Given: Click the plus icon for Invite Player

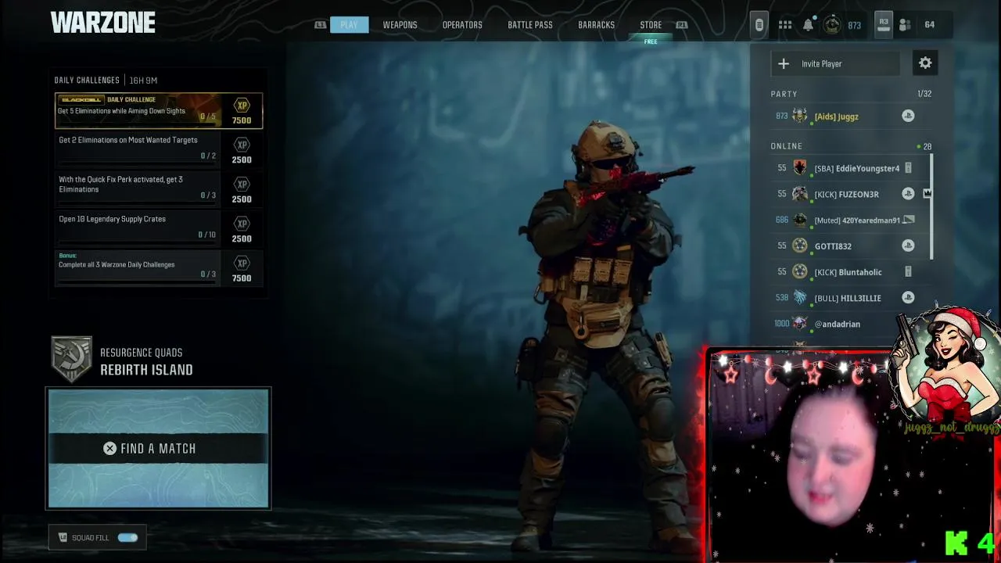Looking at the screenshot, I should point(784,64).
